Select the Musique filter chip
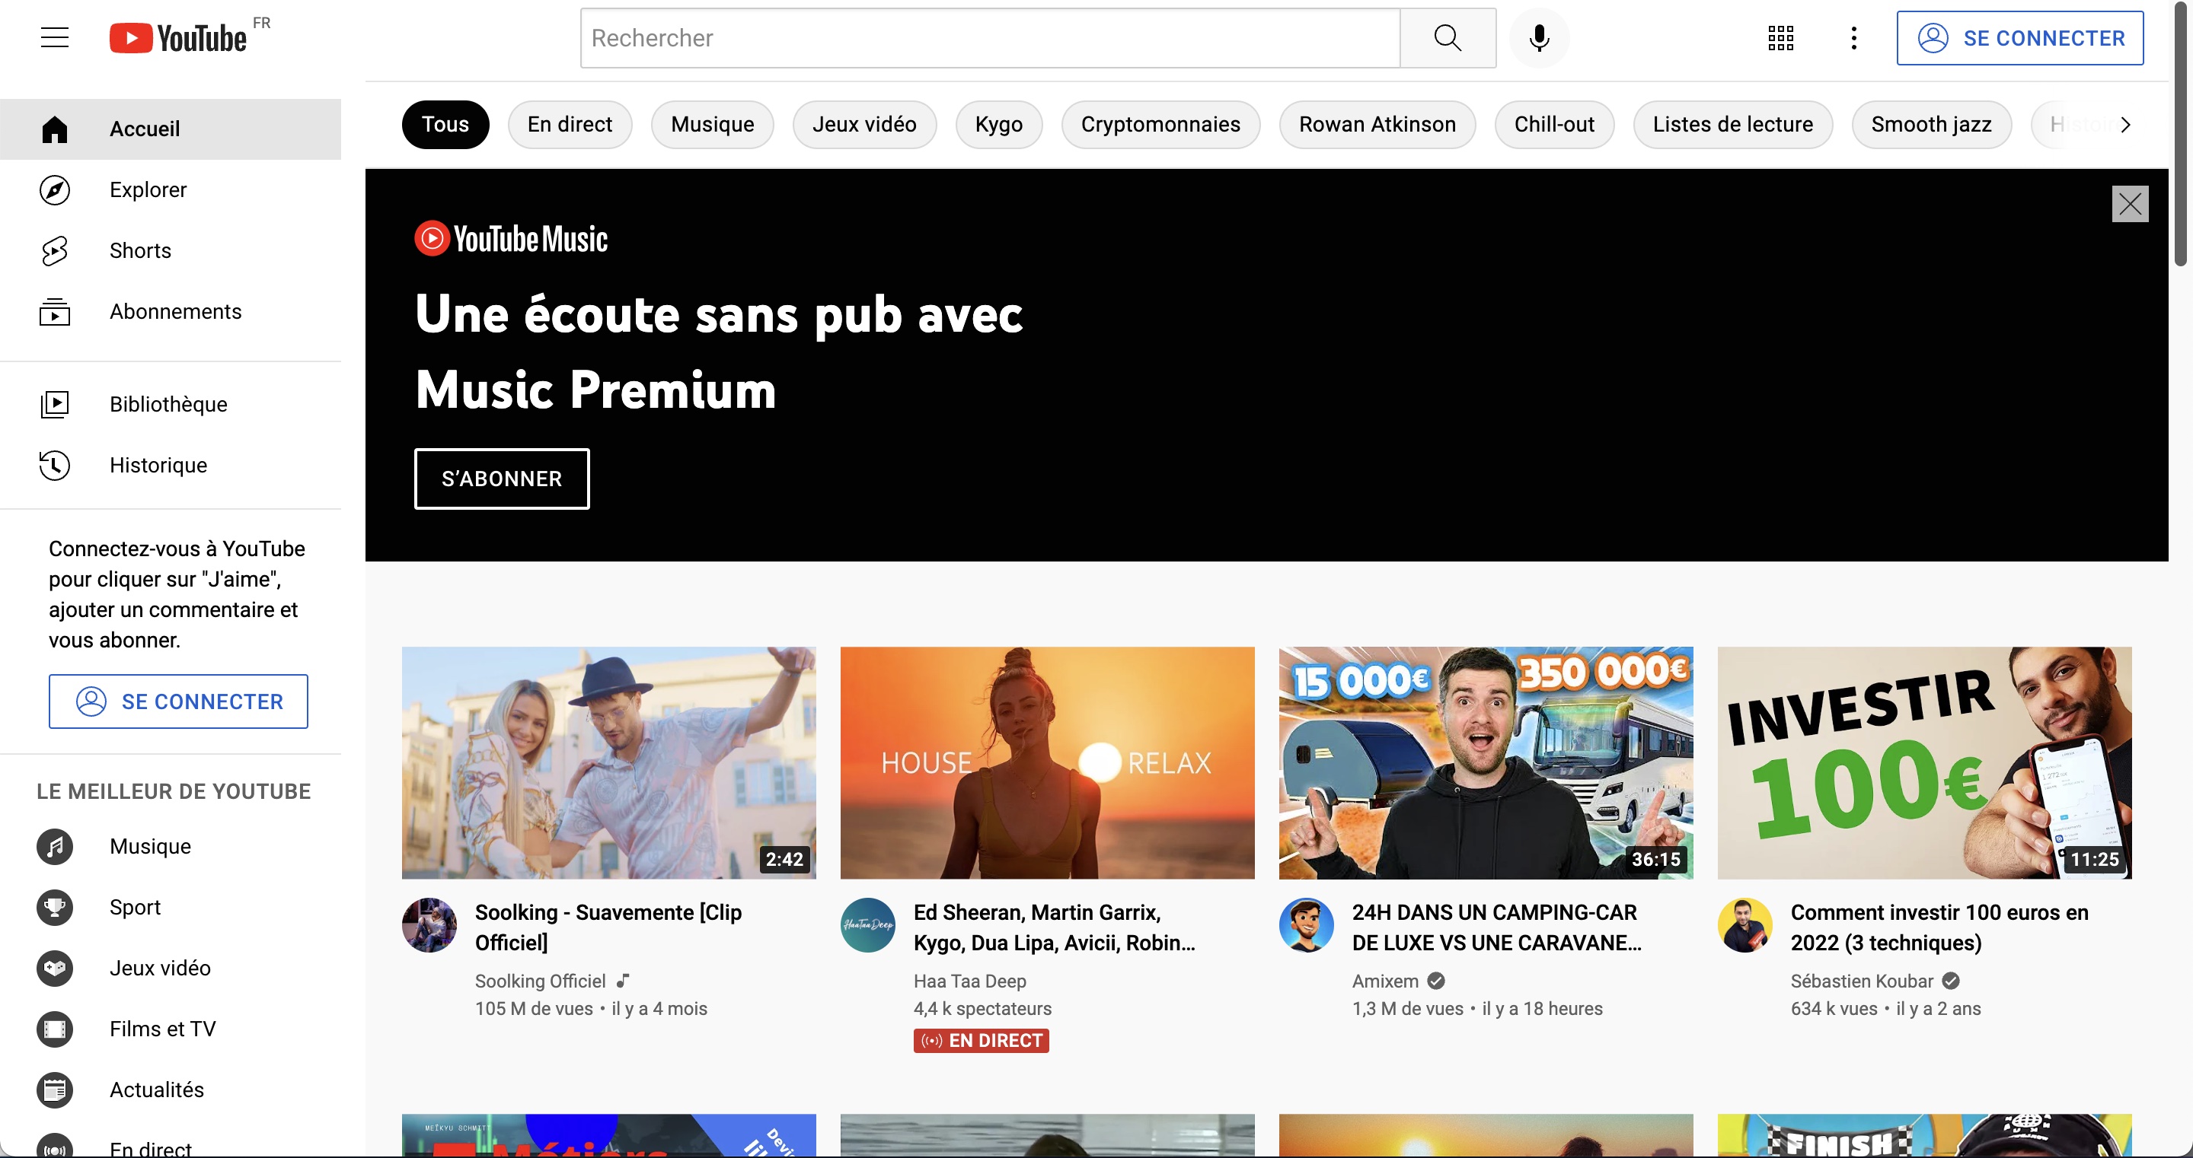This screenshot has width=2193, height=1158. click(713, 125)
